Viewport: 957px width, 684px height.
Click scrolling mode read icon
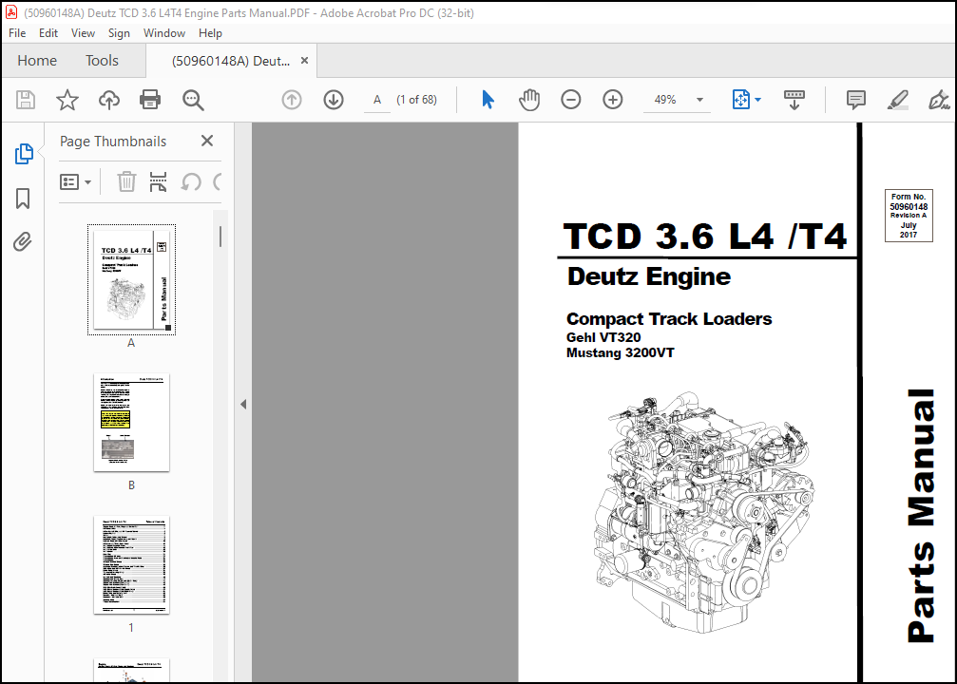tap(794, 100)
